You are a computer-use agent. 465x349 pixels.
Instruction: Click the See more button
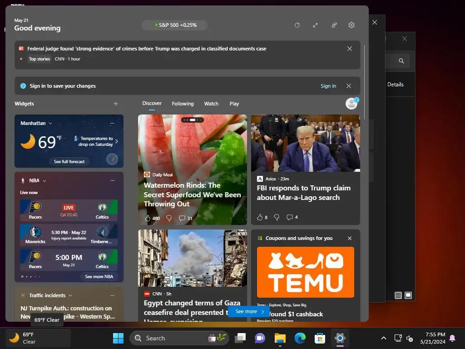click(249, 311)
